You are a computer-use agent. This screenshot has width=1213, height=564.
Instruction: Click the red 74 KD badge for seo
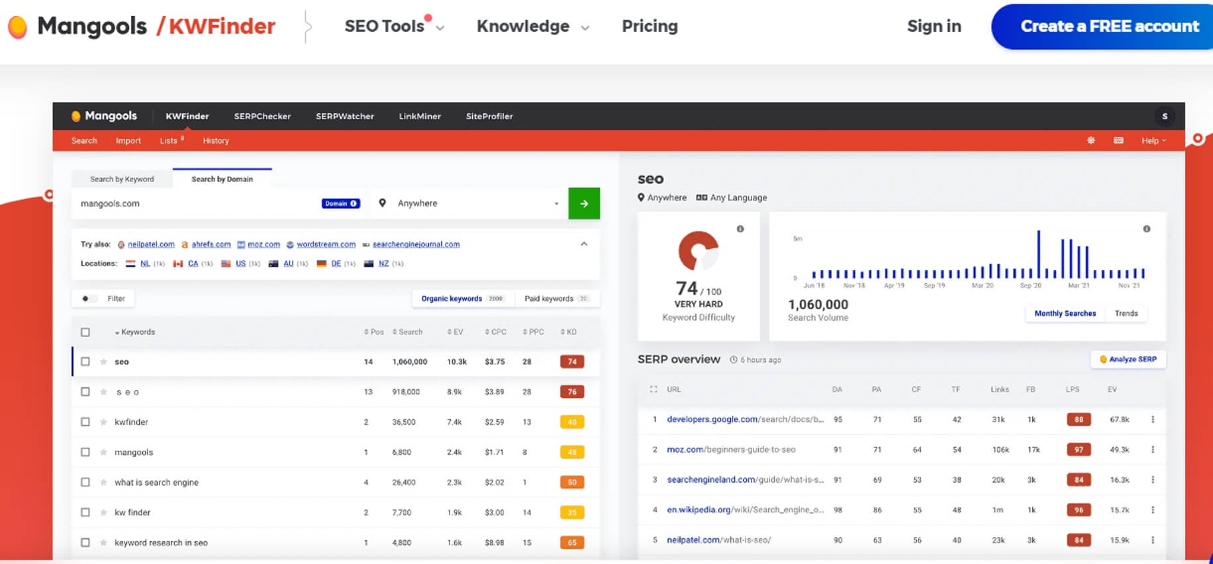point(572,361)
